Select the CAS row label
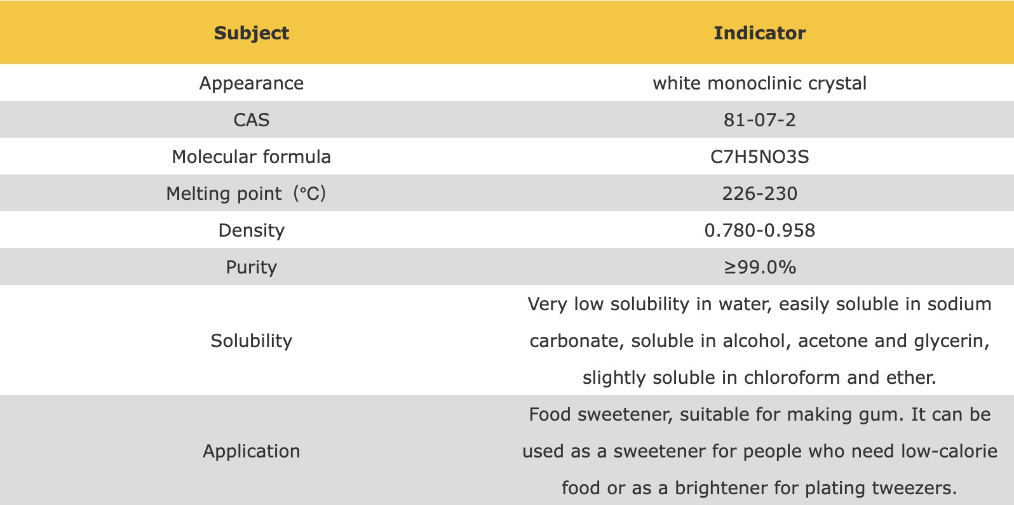The height and width of the screenshot is (505, 1014). [x=252, y=120]
